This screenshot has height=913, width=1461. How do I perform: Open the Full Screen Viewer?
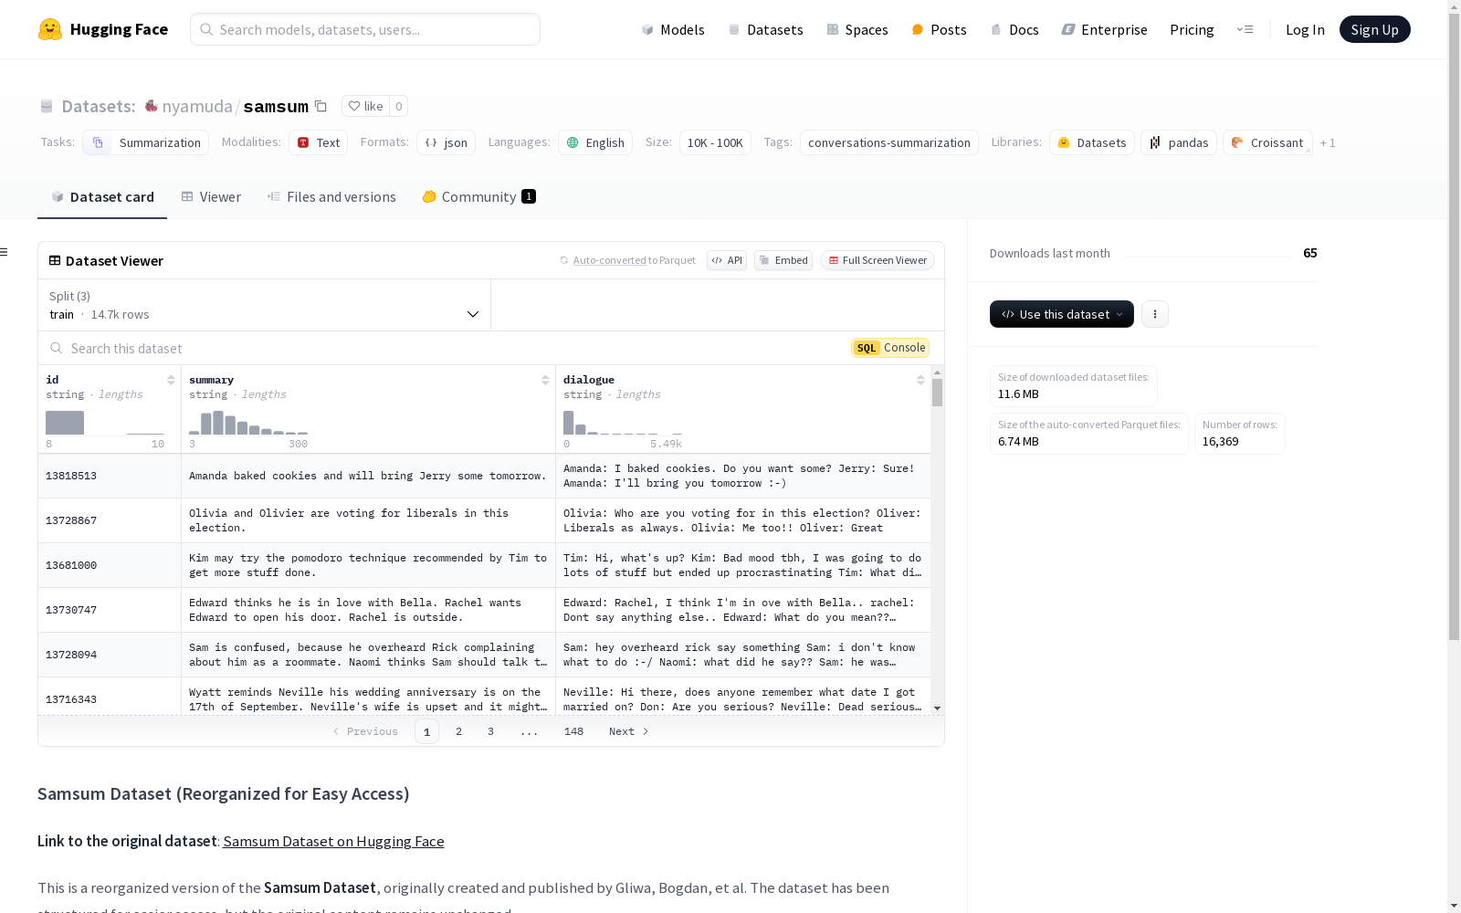click(878, 260)
